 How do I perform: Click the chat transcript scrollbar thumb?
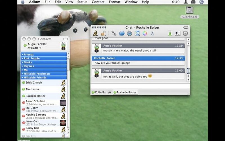click(x=188, y=71)
